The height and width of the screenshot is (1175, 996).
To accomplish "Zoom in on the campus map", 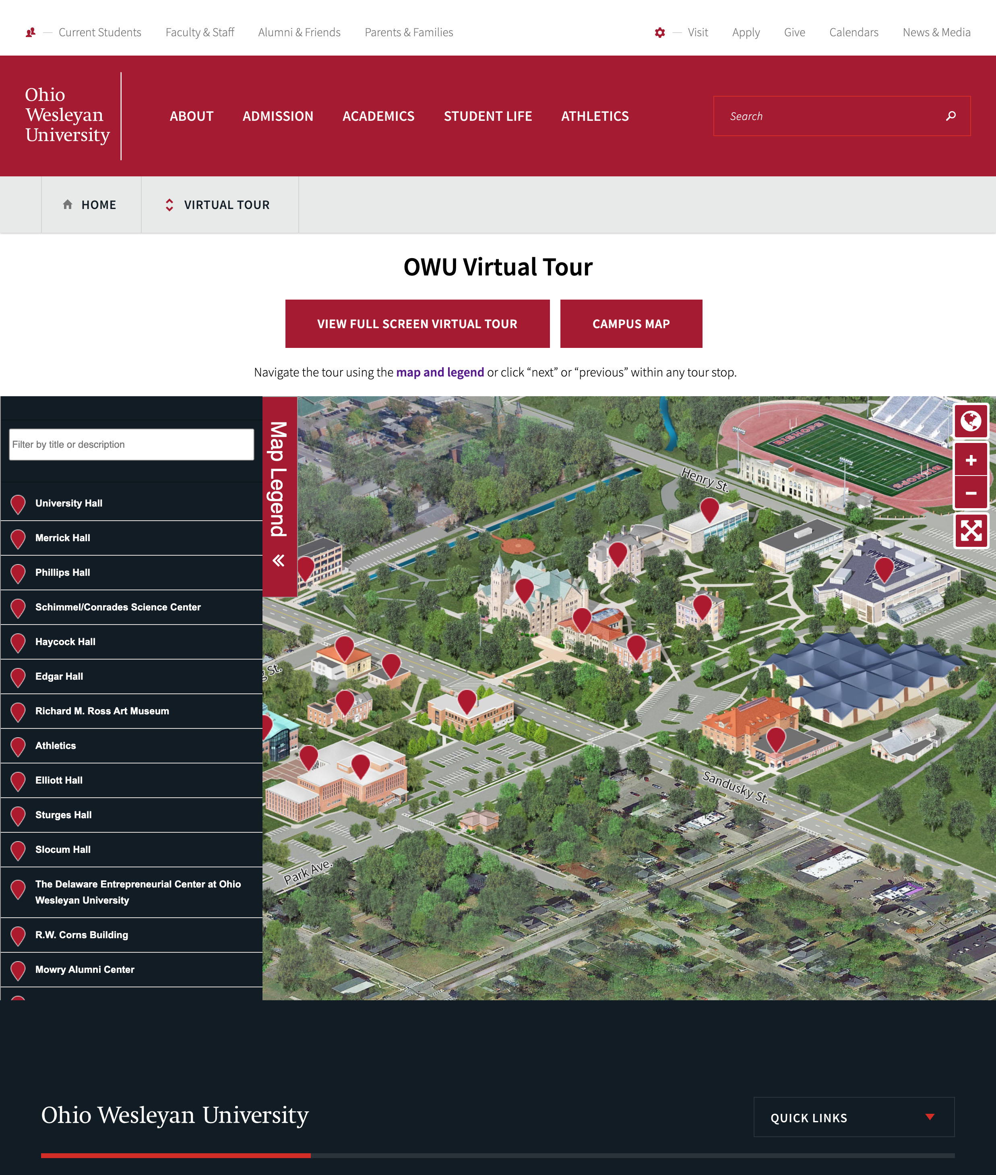I will coord(972,460).
